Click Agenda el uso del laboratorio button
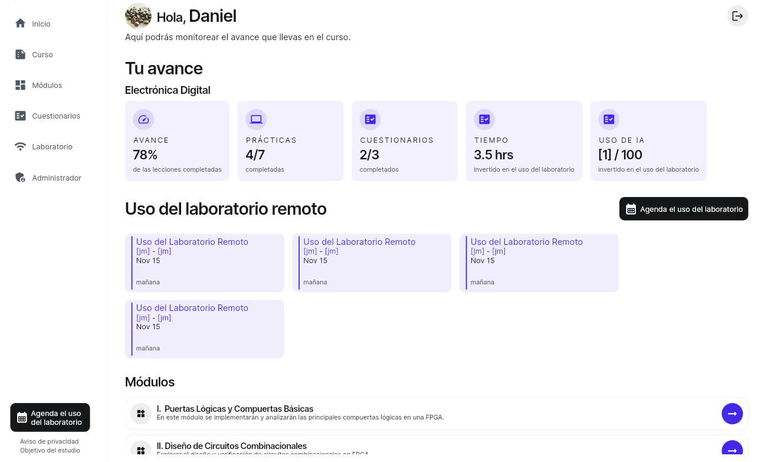 coord(683,209)
